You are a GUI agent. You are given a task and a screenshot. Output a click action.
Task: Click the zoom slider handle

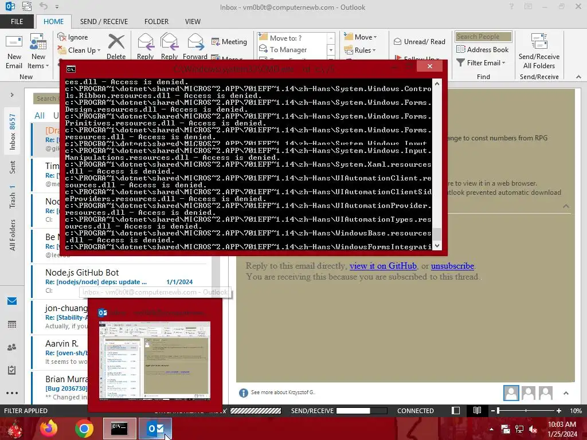coord(498,410)
